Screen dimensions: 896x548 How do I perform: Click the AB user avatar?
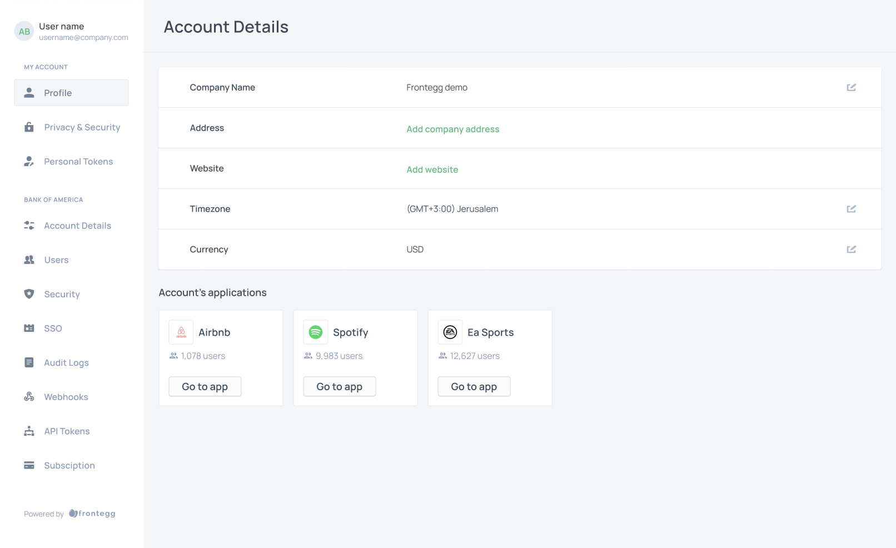click(x=24, y=32)
